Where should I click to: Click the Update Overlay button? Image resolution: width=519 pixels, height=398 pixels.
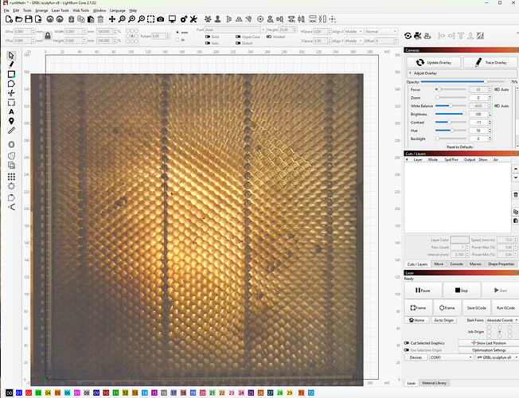coord(434,63)
